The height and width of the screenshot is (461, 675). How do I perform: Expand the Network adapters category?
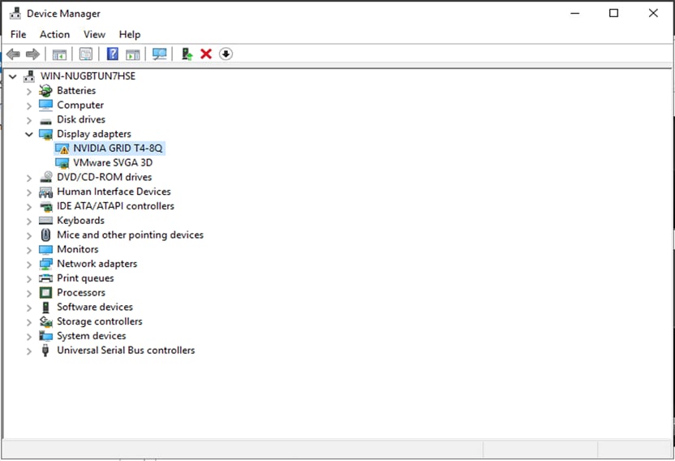point(29,265)
